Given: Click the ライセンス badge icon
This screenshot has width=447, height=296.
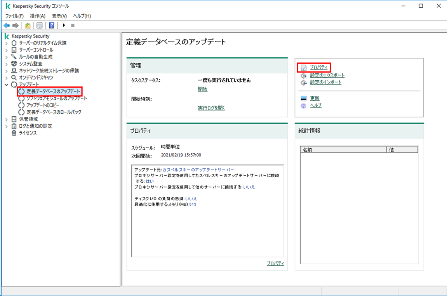Looking at the screenshot, I should click(14, 133).
